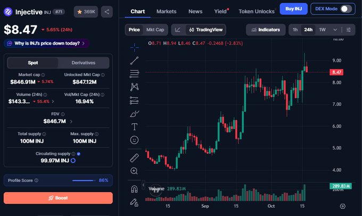Switch to Spot data view
Viewport: 362px width, 216px height.
click(x=33, y=63)
